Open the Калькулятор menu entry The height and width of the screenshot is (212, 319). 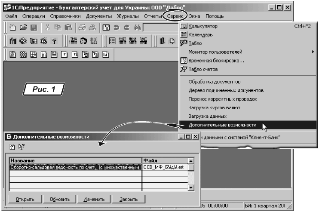pyautogui.click(x=203, y=26)
